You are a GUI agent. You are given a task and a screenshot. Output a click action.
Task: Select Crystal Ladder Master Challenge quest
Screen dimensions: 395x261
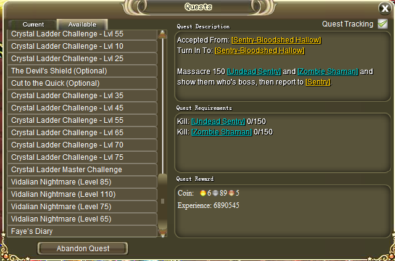(x=82, y=170)
